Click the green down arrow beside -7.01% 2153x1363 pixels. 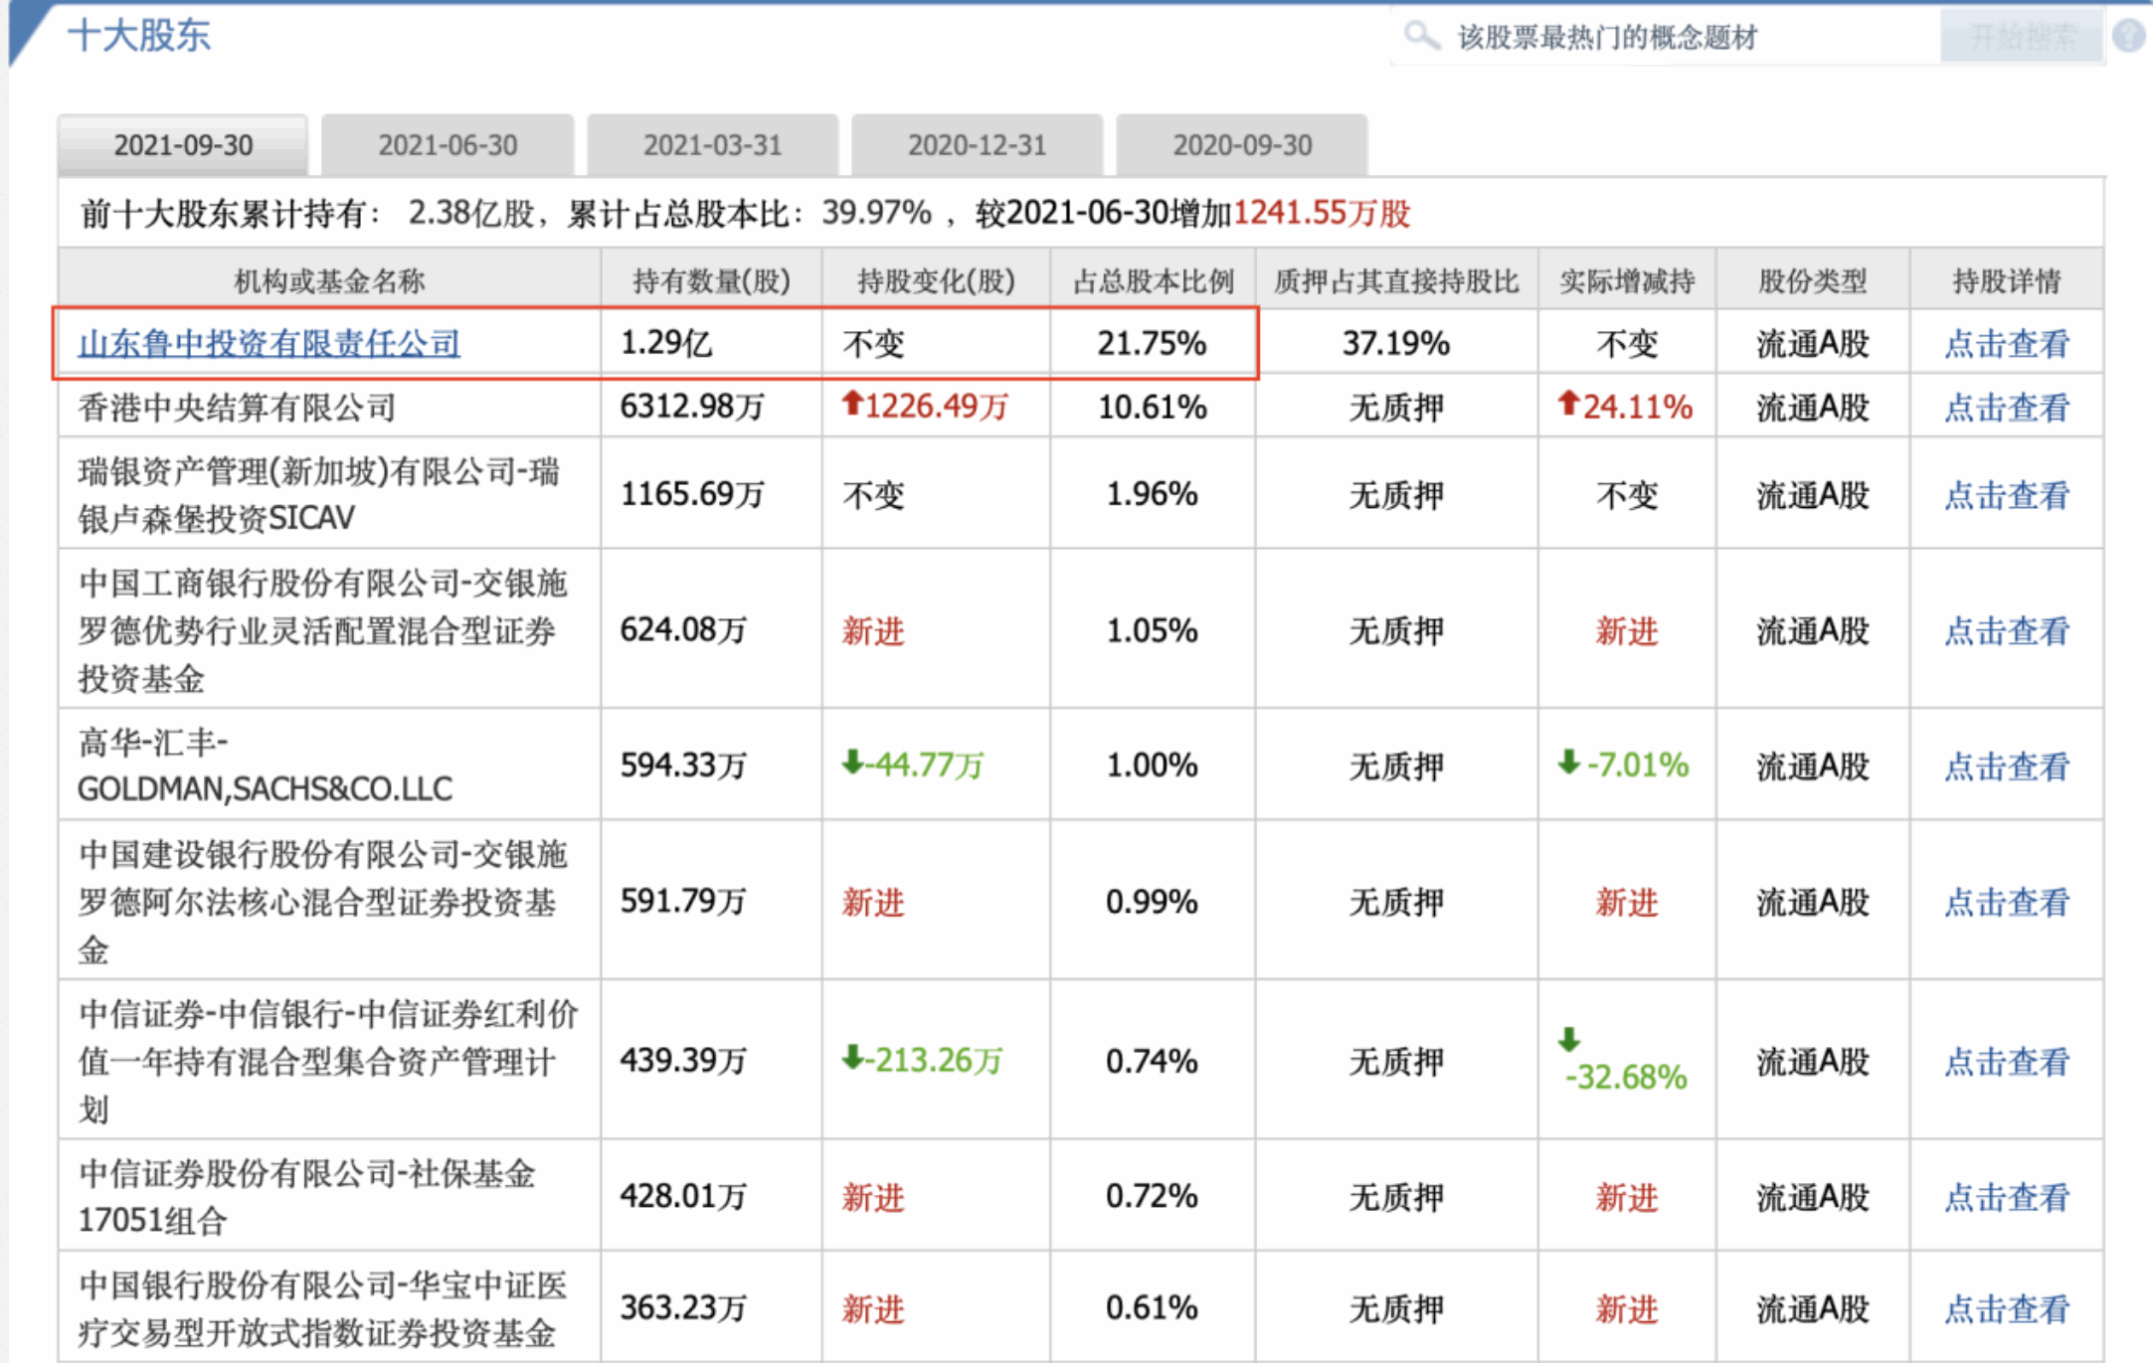tap(1568, 763)
